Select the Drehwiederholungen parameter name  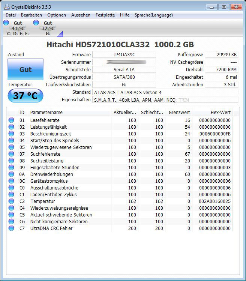click(x=52, y=174)
